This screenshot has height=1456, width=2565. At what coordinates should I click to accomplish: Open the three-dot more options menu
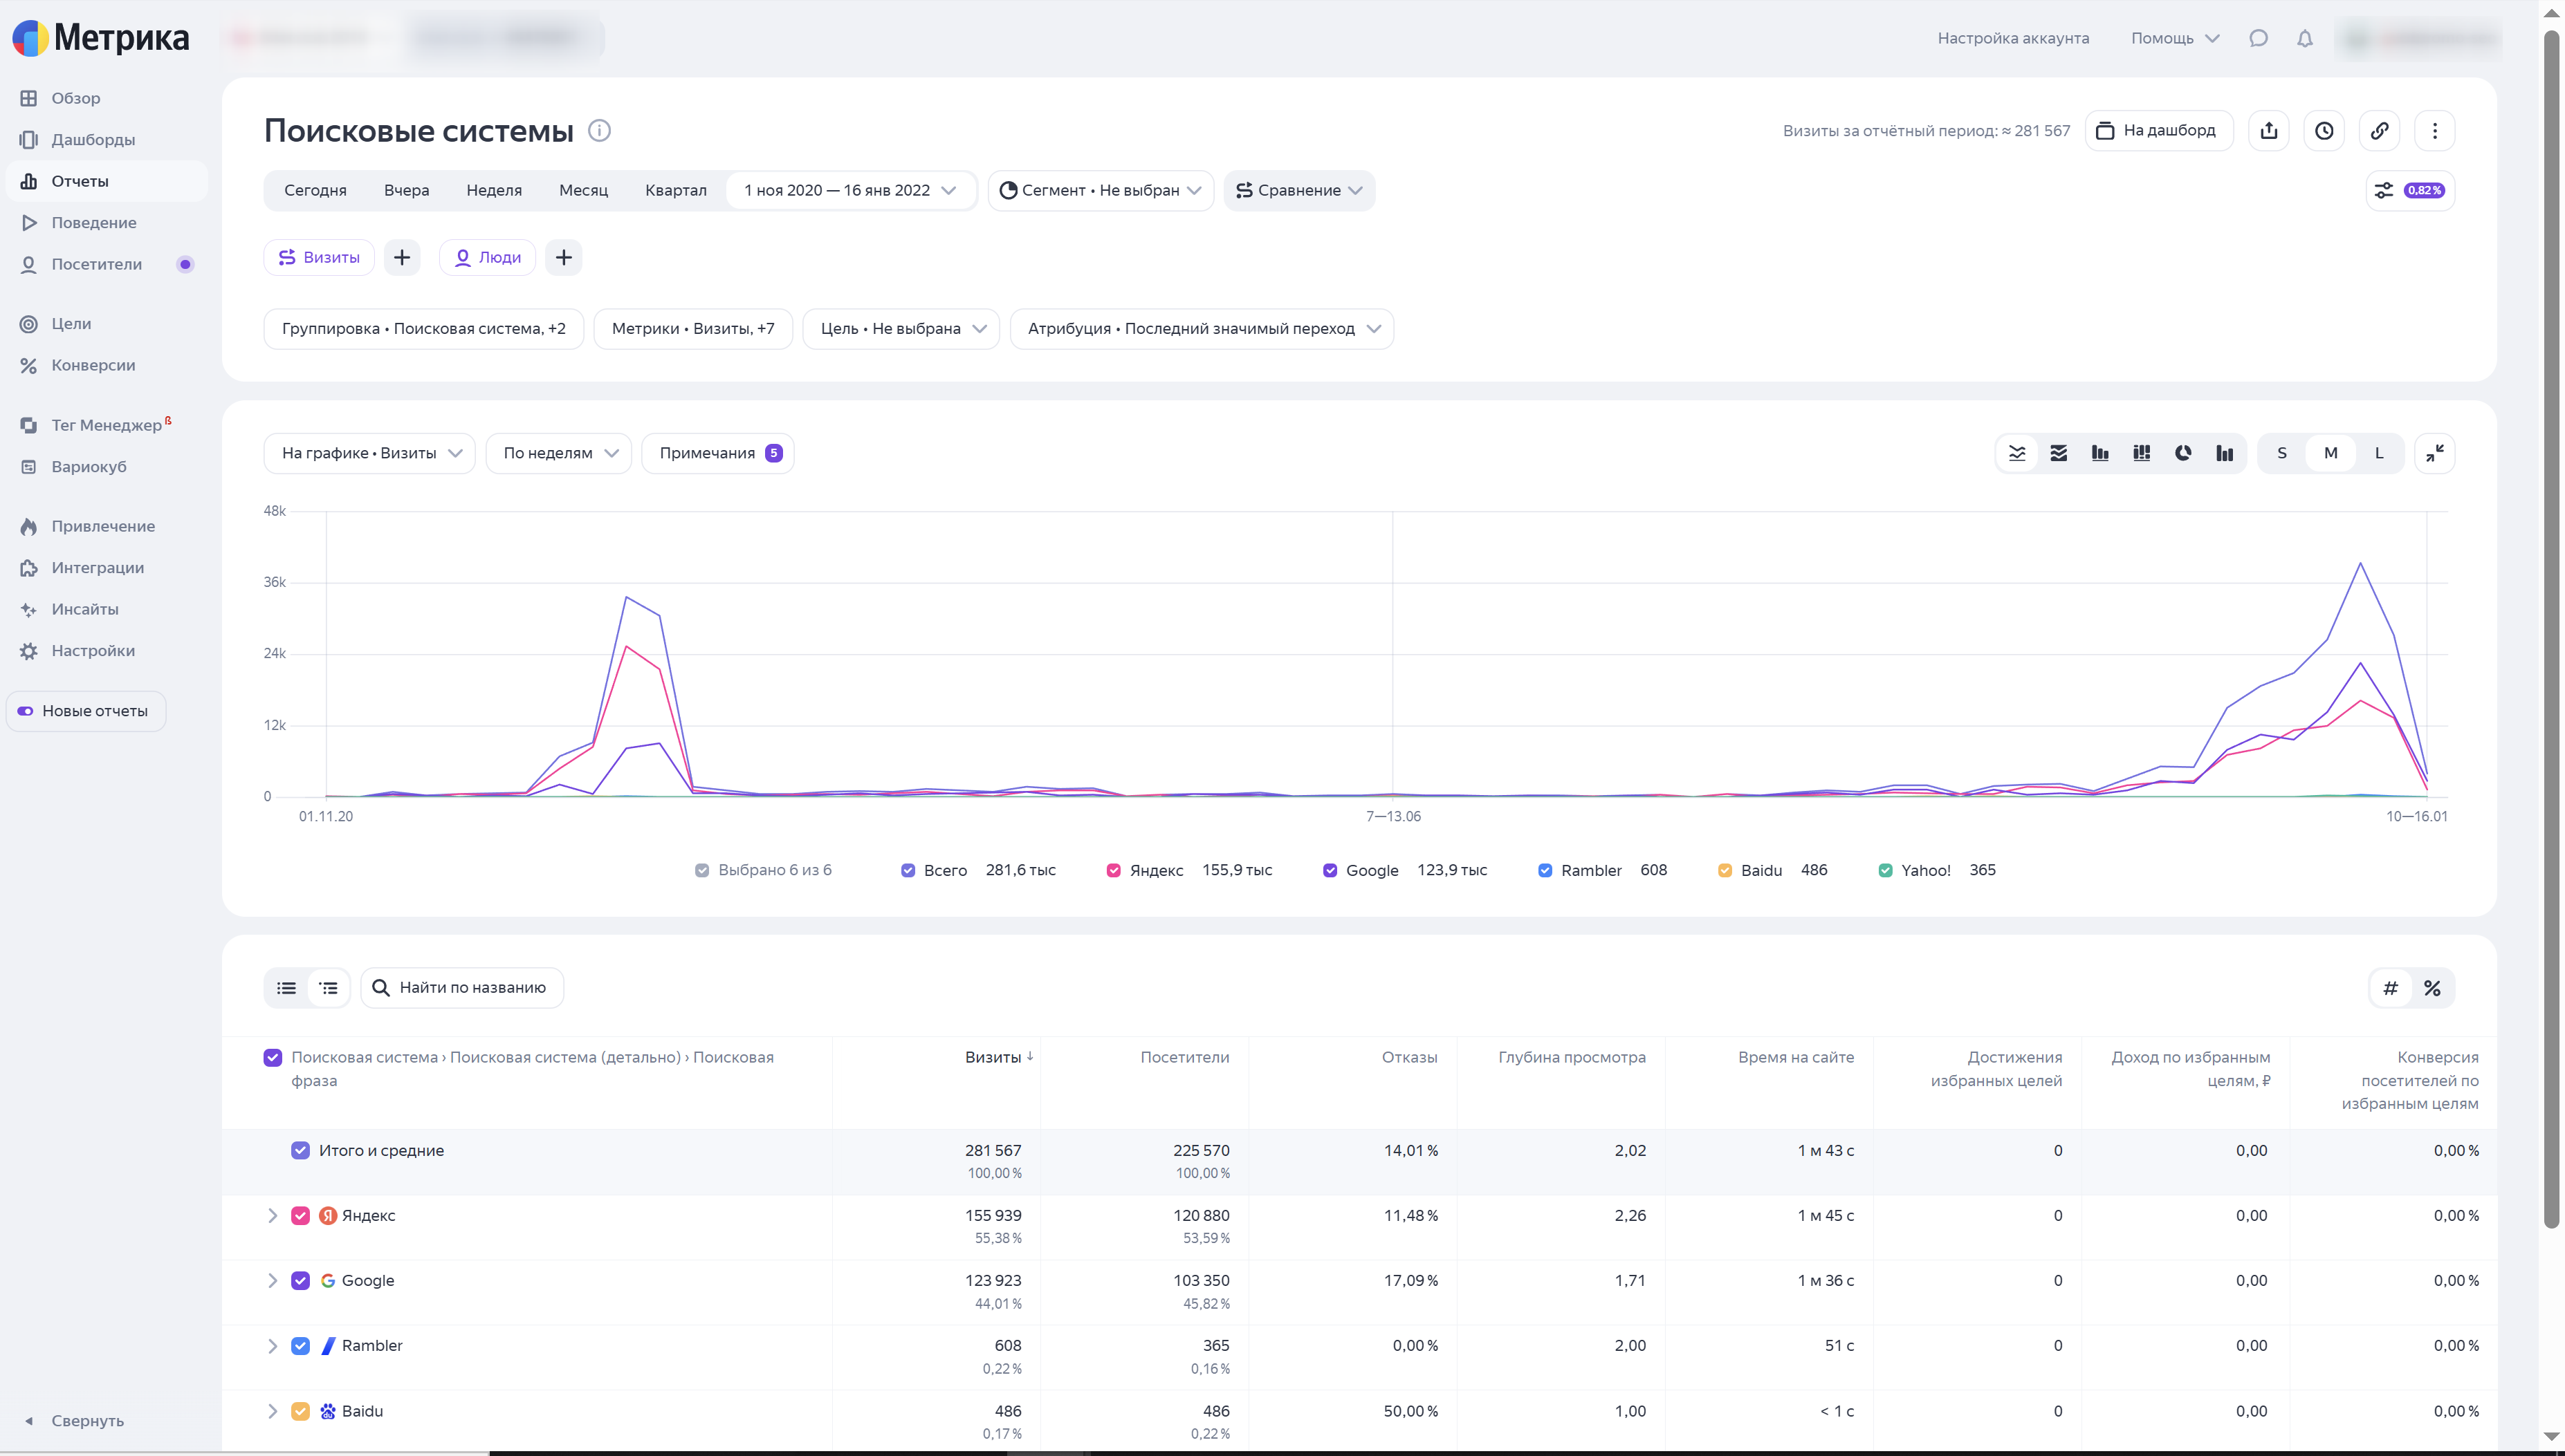coord(2435,131)
